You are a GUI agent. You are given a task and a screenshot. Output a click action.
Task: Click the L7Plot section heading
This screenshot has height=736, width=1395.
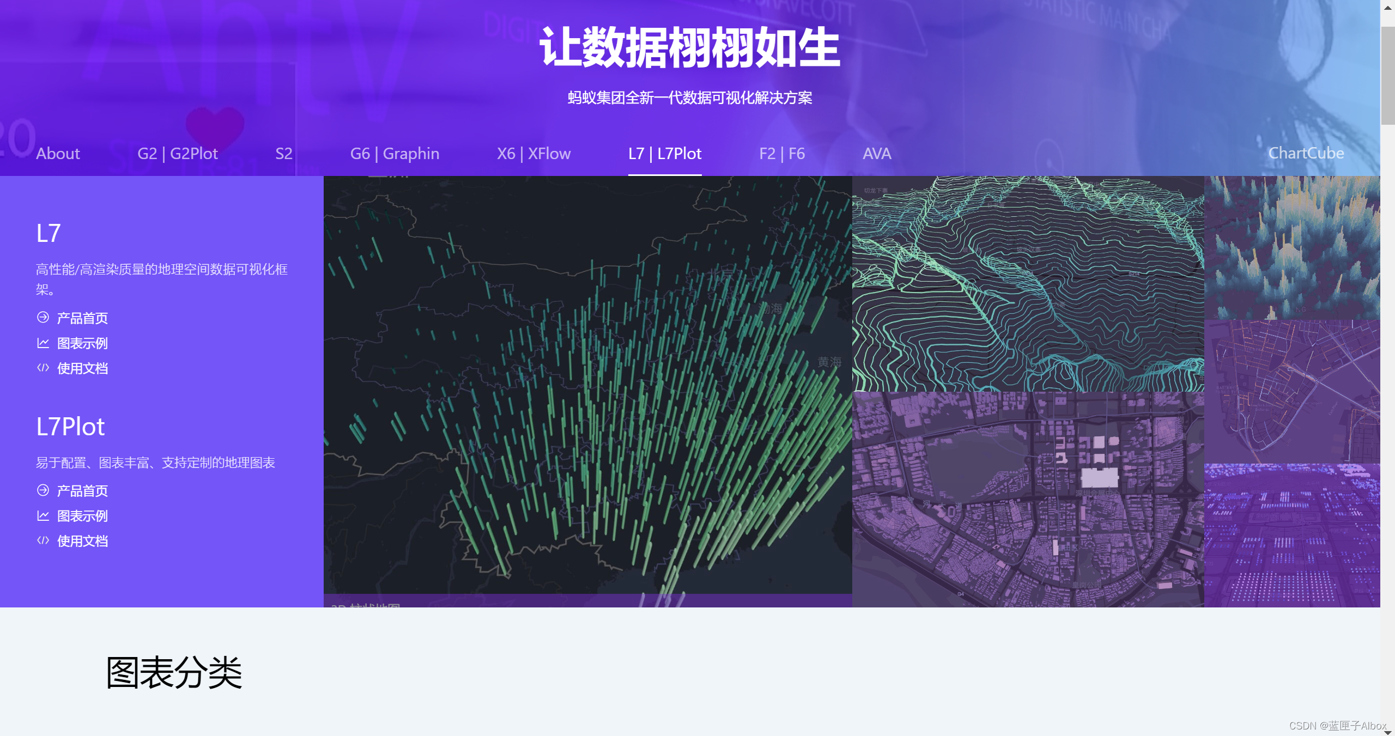coord(70,427)
